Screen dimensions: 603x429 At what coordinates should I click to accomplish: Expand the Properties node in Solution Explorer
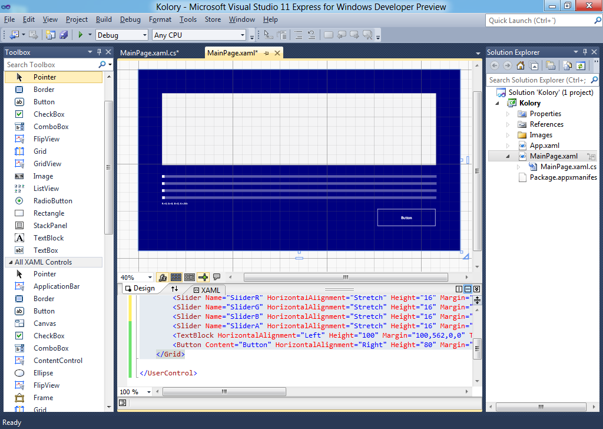point(508,114)
